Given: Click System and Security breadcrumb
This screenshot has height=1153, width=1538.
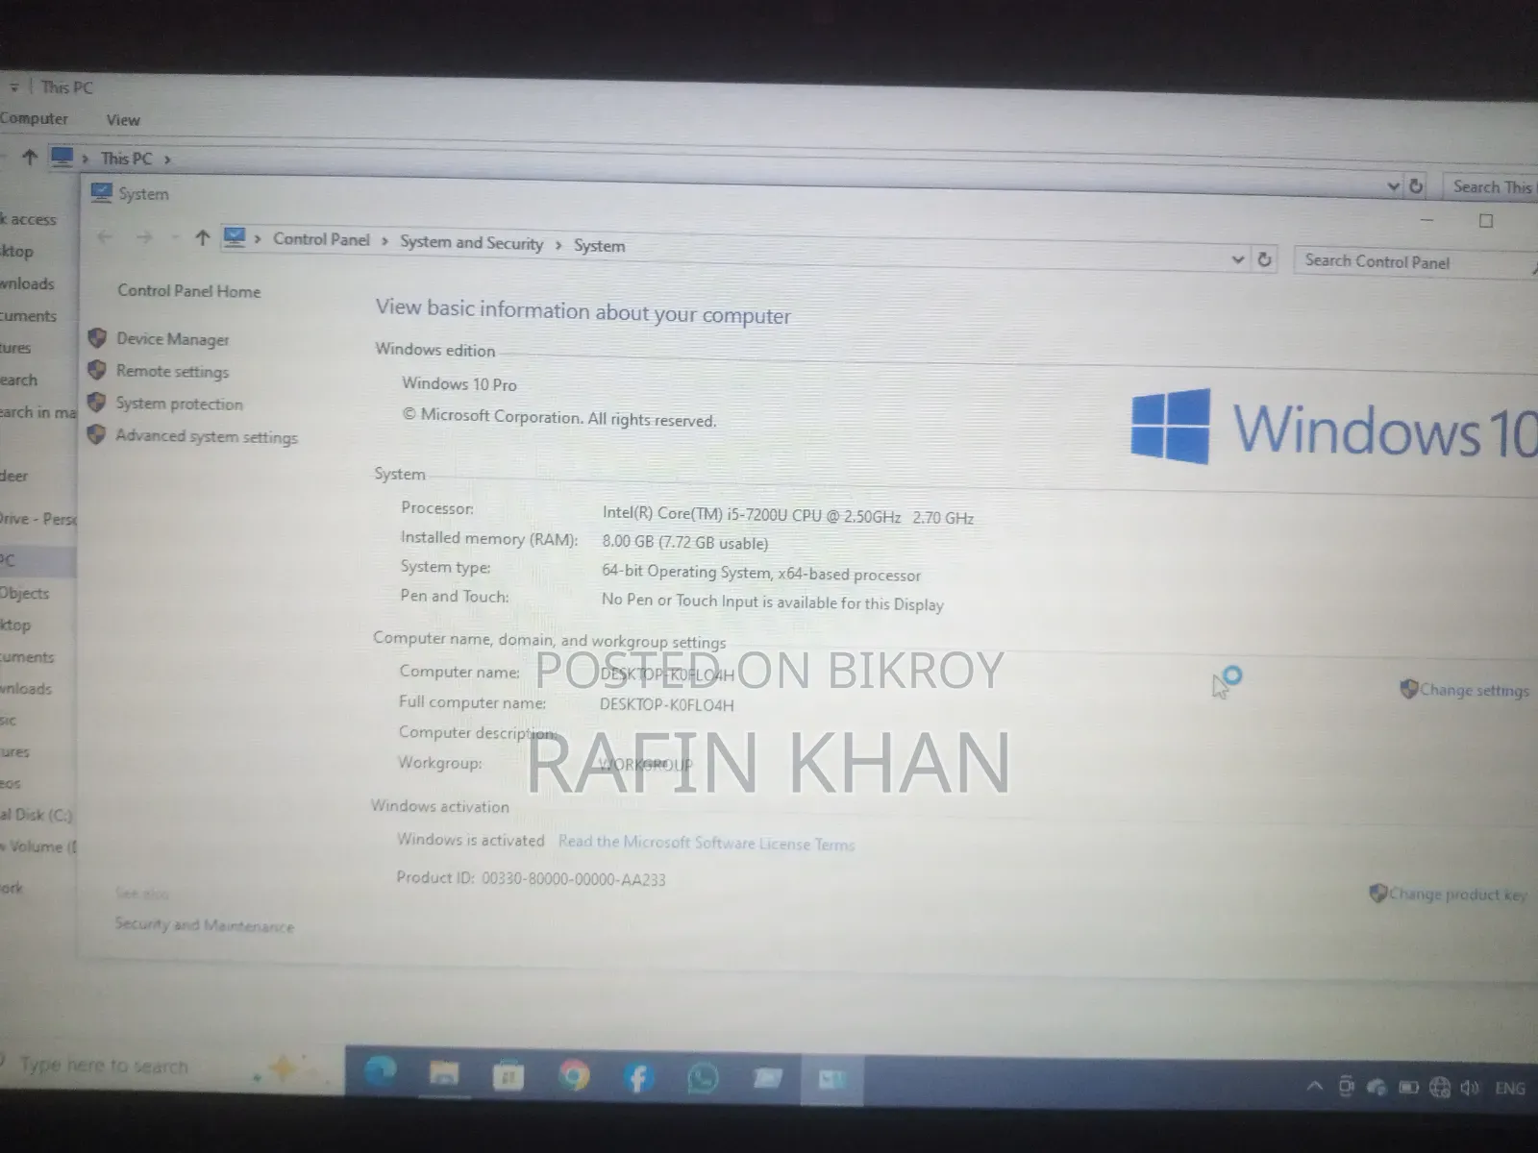Looking at the screenshot, I should (471, 242).
